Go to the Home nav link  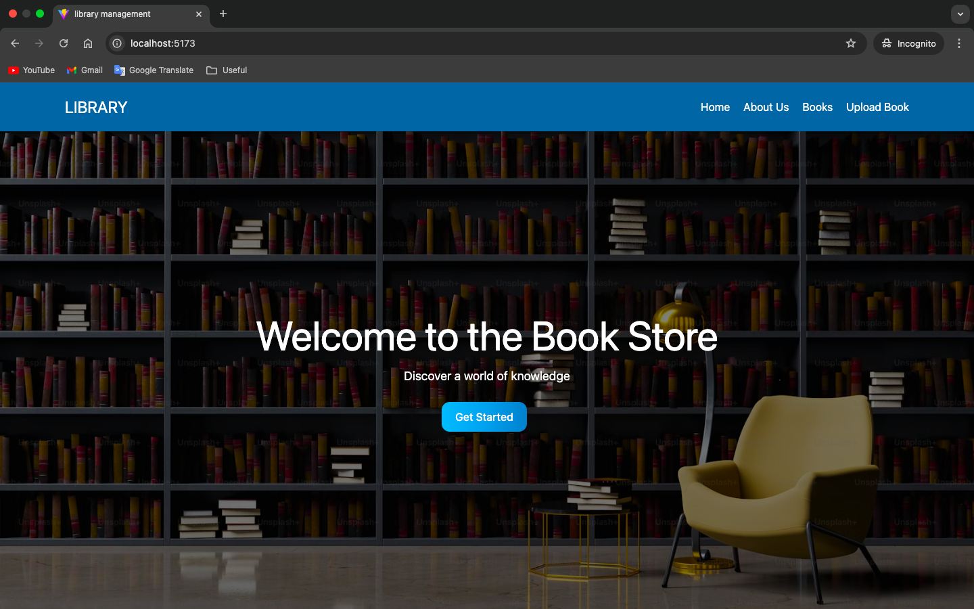tap(715, 107)
